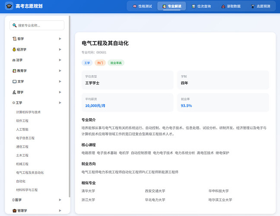Click the 哲学 category icon
Screen dimensions: 280x216
click(x=14, y=38)
